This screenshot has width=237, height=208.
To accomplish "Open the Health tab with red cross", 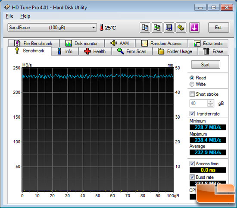I will coord(95,51).
